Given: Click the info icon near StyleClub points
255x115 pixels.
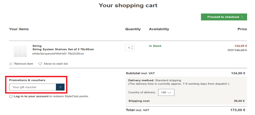Looking at the screenshot, I should (11, 97).
